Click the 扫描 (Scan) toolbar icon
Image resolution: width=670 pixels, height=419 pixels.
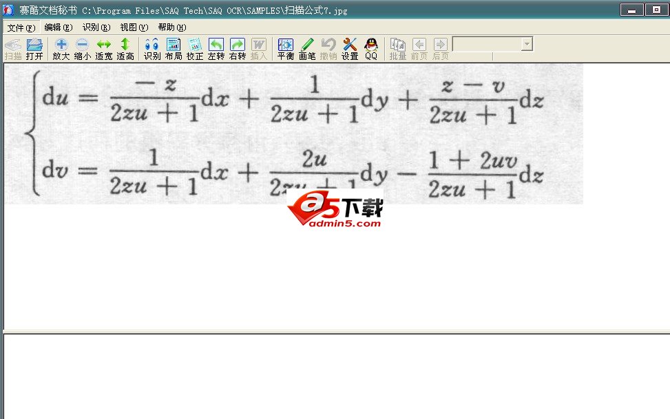[x=13, y=49]
